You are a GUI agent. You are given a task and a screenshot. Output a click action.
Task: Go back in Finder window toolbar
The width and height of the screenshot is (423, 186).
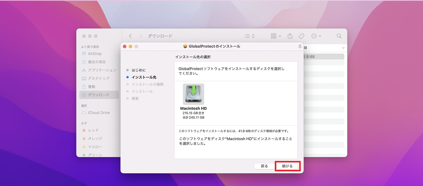pos(130,36)
